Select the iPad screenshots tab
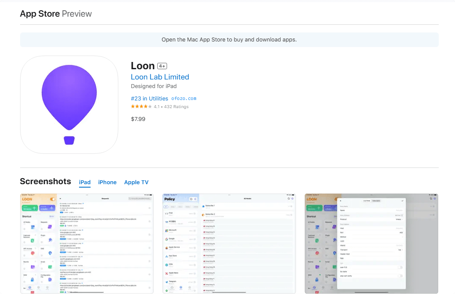Screen dimensions: 455x294 tap(85, 182)
